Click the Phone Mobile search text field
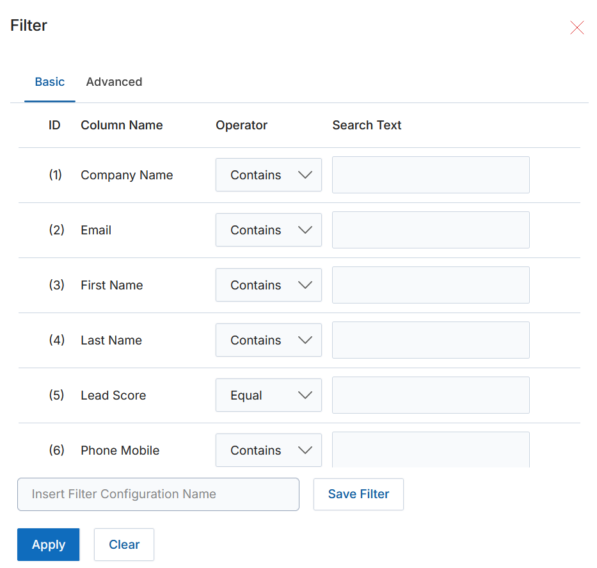This screenshot has width=597, height=568. 431,450
